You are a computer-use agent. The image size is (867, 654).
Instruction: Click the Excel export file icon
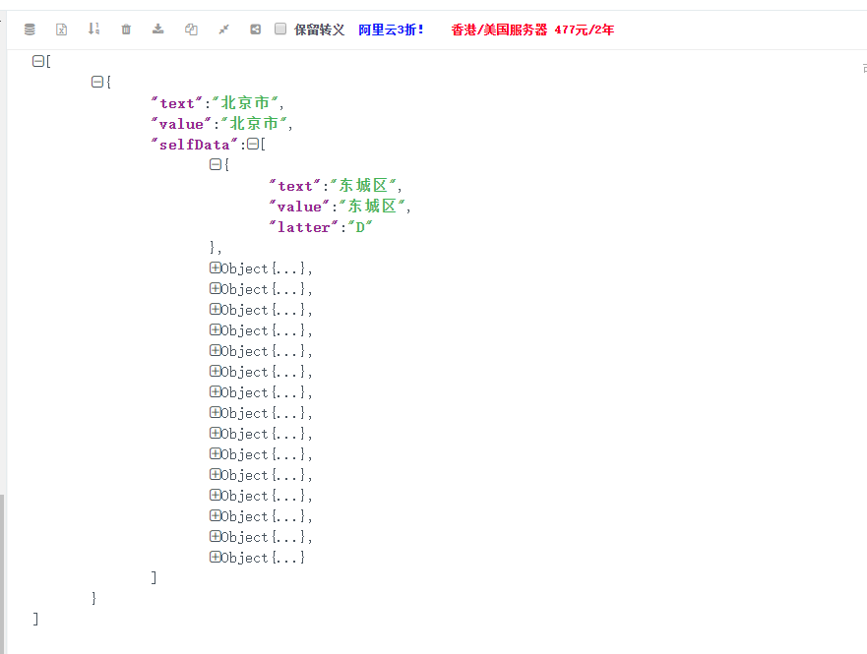pyautogui.click(x=62, y=30)
